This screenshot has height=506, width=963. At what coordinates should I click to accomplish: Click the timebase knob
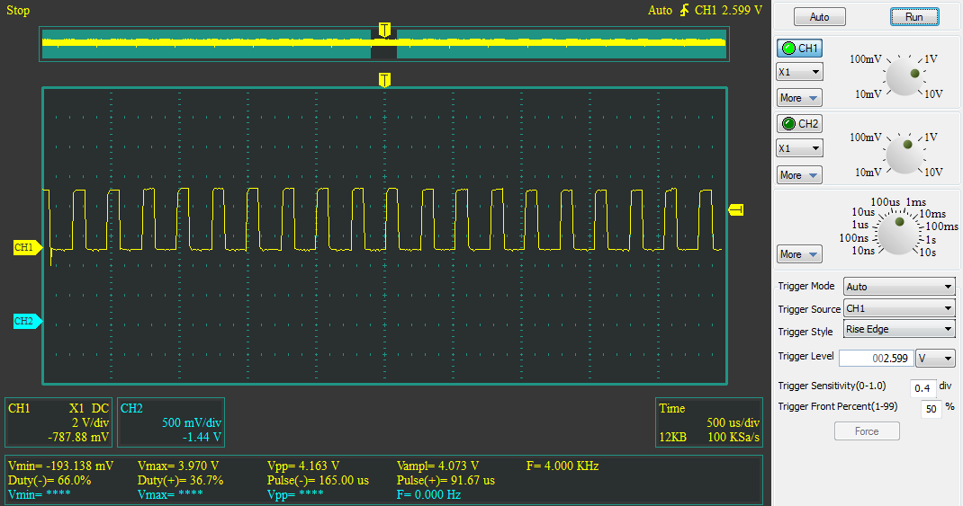coord(898,234)
